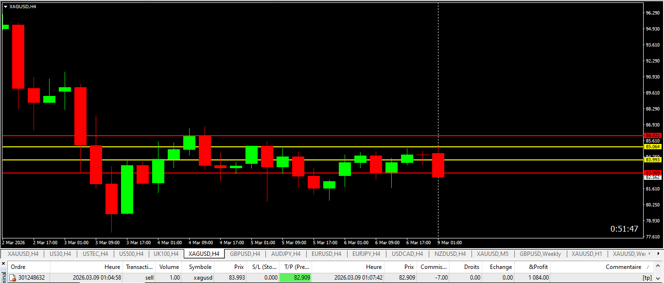Open the XAUUSD,M5 chart tab
Screen dimensions: 664x283
(x=492, y=254)
